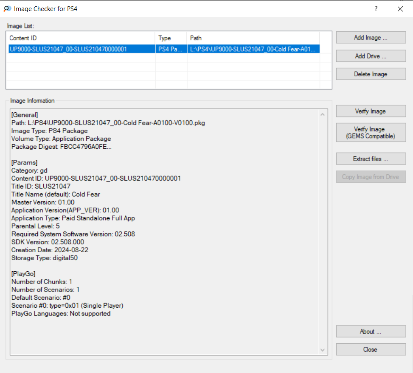Click the [Params] section header

click(24, 163)
